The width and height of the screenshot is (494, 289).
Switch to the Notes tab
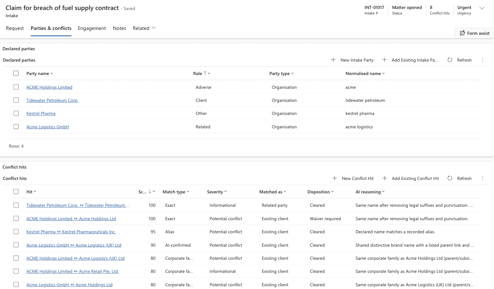coord(119,28)
